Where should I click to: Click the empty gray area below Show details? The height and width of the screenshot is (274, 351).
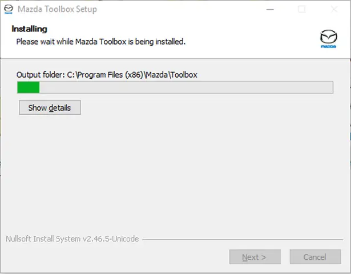pyautogui.click(x=171, y=171)
